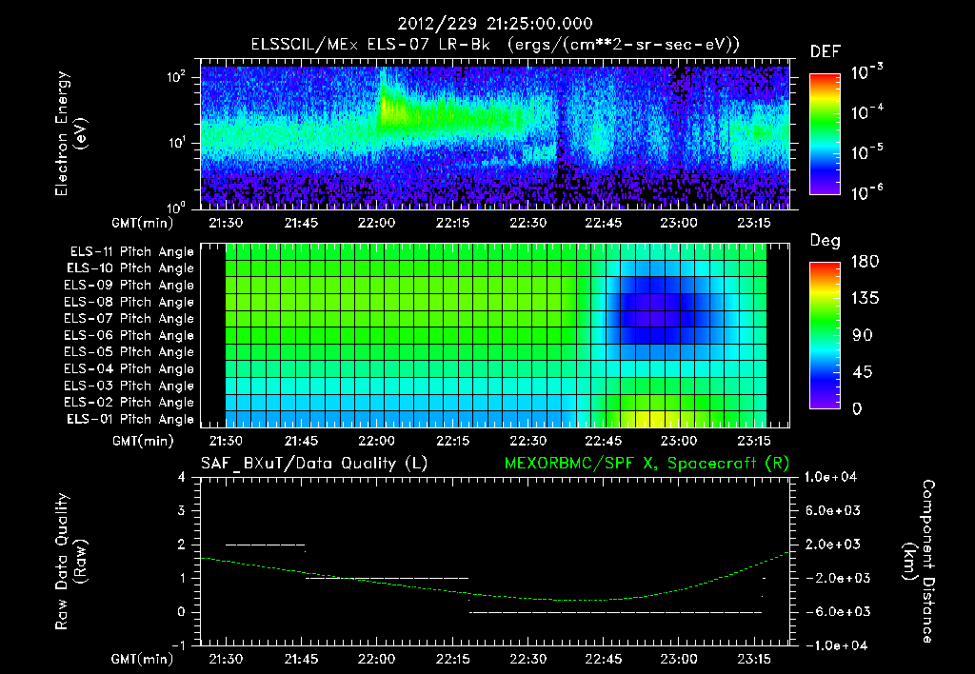The width and height of the screenshot is (975, 674).
Task: Click the Deg colorbar title
Action: click(x=826, y=241)
